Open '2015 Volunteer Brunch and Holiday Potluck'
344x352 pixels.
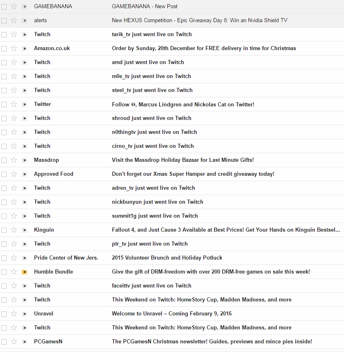point(167,258)
